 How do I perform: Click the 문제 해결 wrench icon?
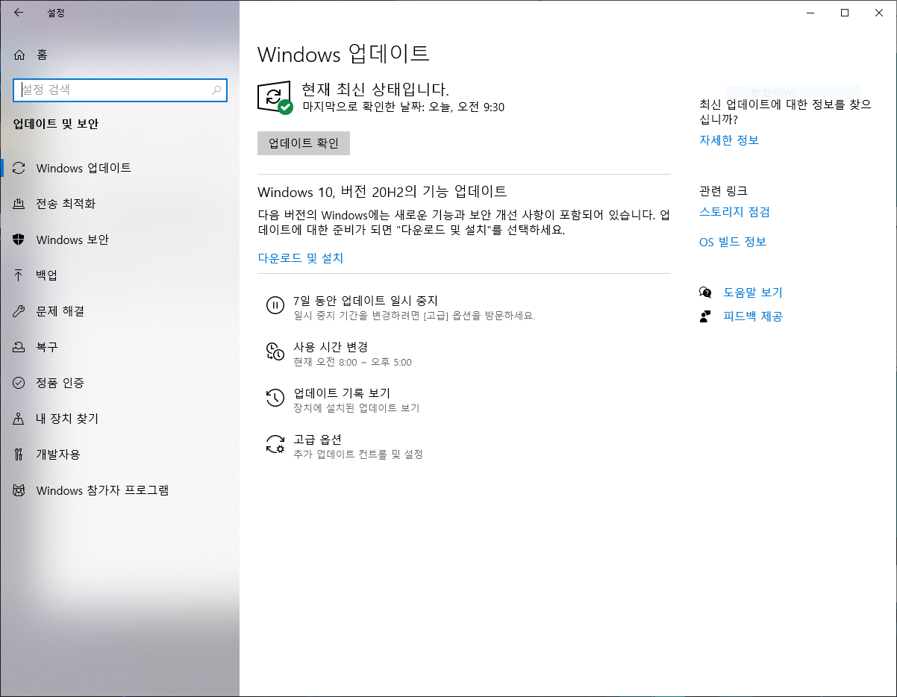19,311
